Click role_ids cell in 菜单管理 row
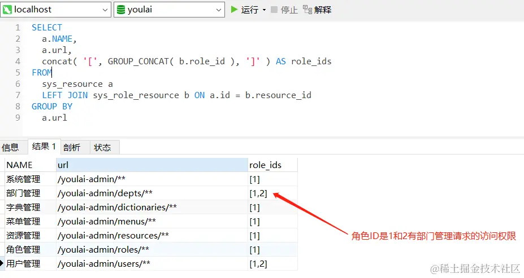524x278 pixels. pyautogui.click(x=272, y=222)
